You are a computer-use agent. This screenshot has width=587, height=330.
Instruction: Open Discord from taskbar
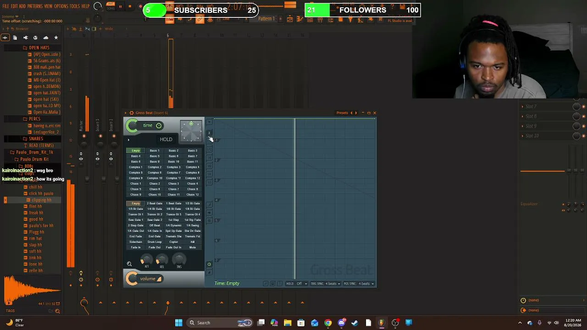(x=341, y=323)
